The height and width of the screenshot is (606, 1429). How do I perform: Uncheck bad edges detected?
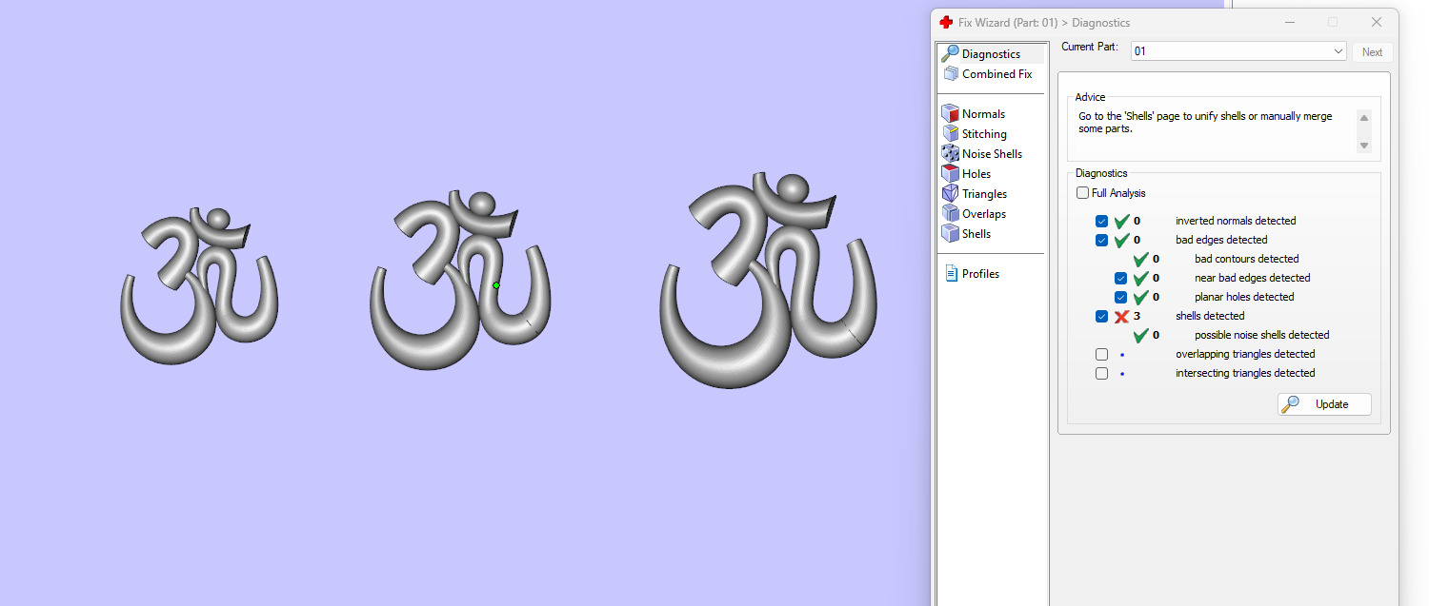point(1102,240)
